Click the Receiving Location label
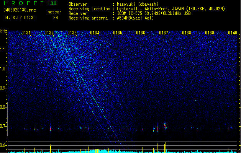Image resolution: width=241 pixels, height=153 pixels. [89, 9]
